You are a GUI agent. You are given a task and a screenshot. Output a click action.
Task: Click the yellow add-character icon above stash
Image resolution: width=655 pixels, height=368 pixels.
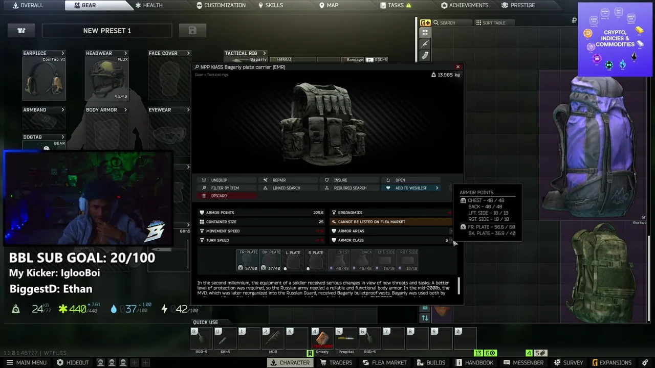point(425,22)
